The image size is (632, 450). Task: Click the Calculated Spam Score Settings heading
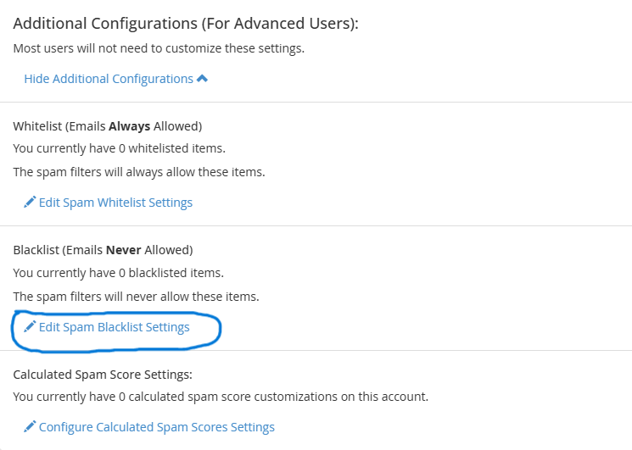(103, 374)
